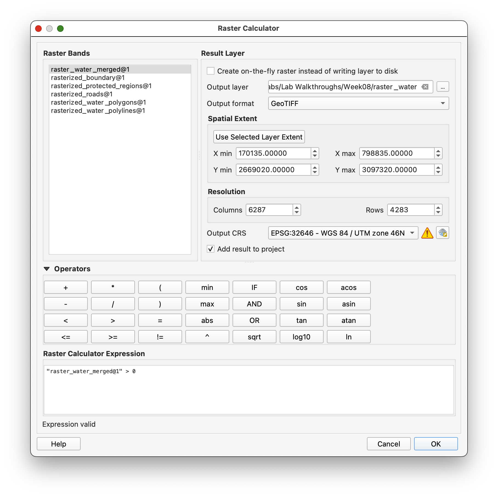The height and width of the screenshot is (497, 498).
Task: Insert the IF function
Action: (254, 287)
